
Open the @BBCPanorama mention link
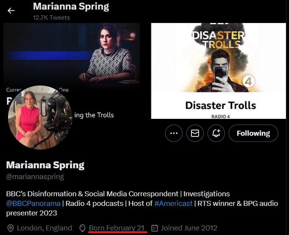[33, 203]
